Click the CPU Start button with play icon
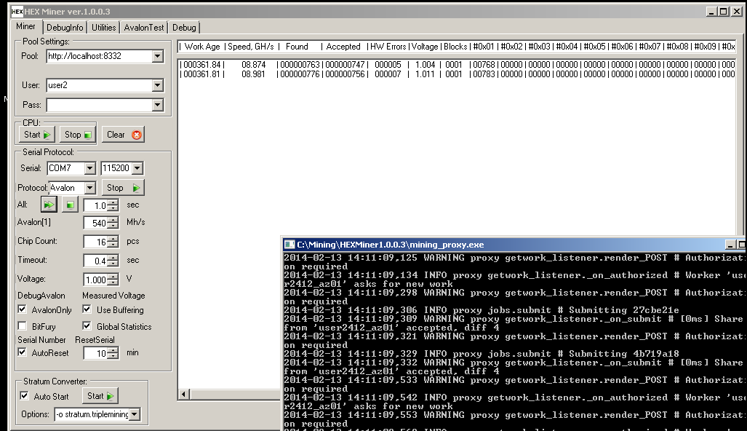The image size is (747, 431). [x=37, y=135]
